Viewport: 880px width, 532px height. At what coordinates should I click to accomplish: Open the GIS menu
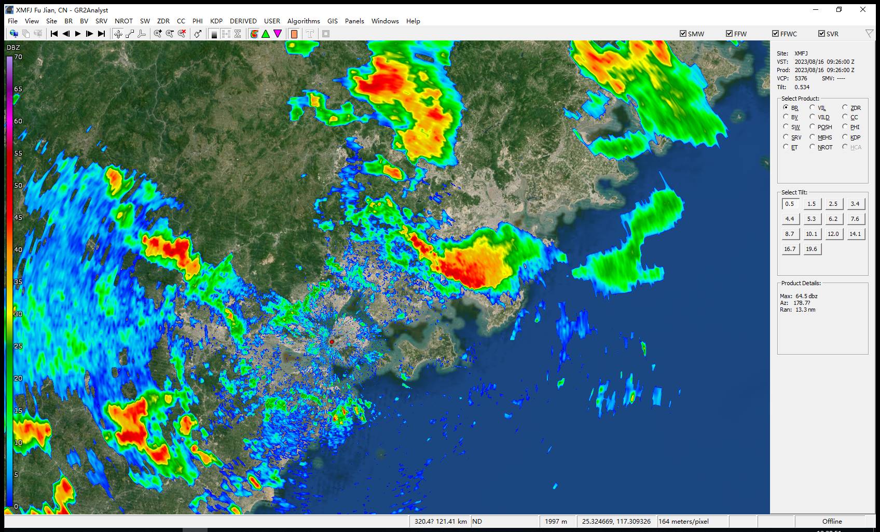click(x=333, y=21)
